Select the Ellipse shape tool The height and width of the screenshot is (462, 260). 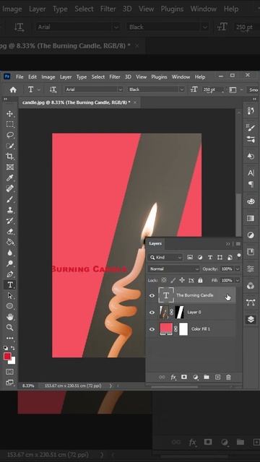pos(9,306)
